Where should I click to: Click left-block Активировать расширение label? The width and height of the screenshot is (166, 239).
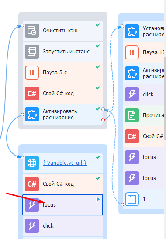60,114
